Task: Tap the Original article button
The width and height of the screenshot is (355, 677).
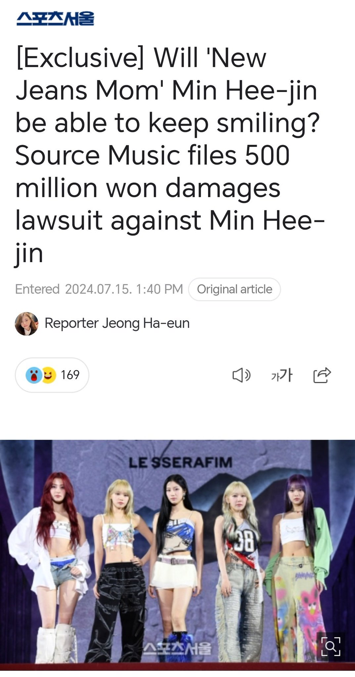Action: [235, 289]
